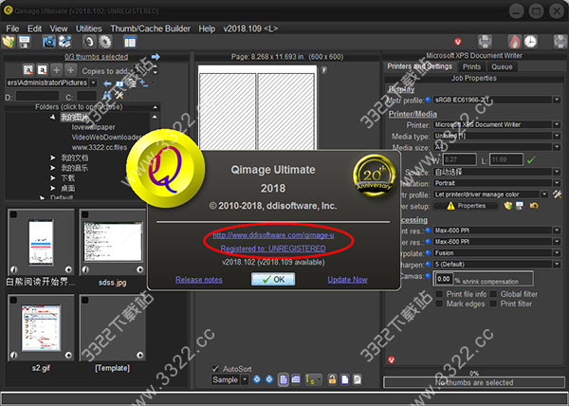Click the orange undo icon in driver setup row
Viewport: 569px width, 406px height.
tap(533, 206)
